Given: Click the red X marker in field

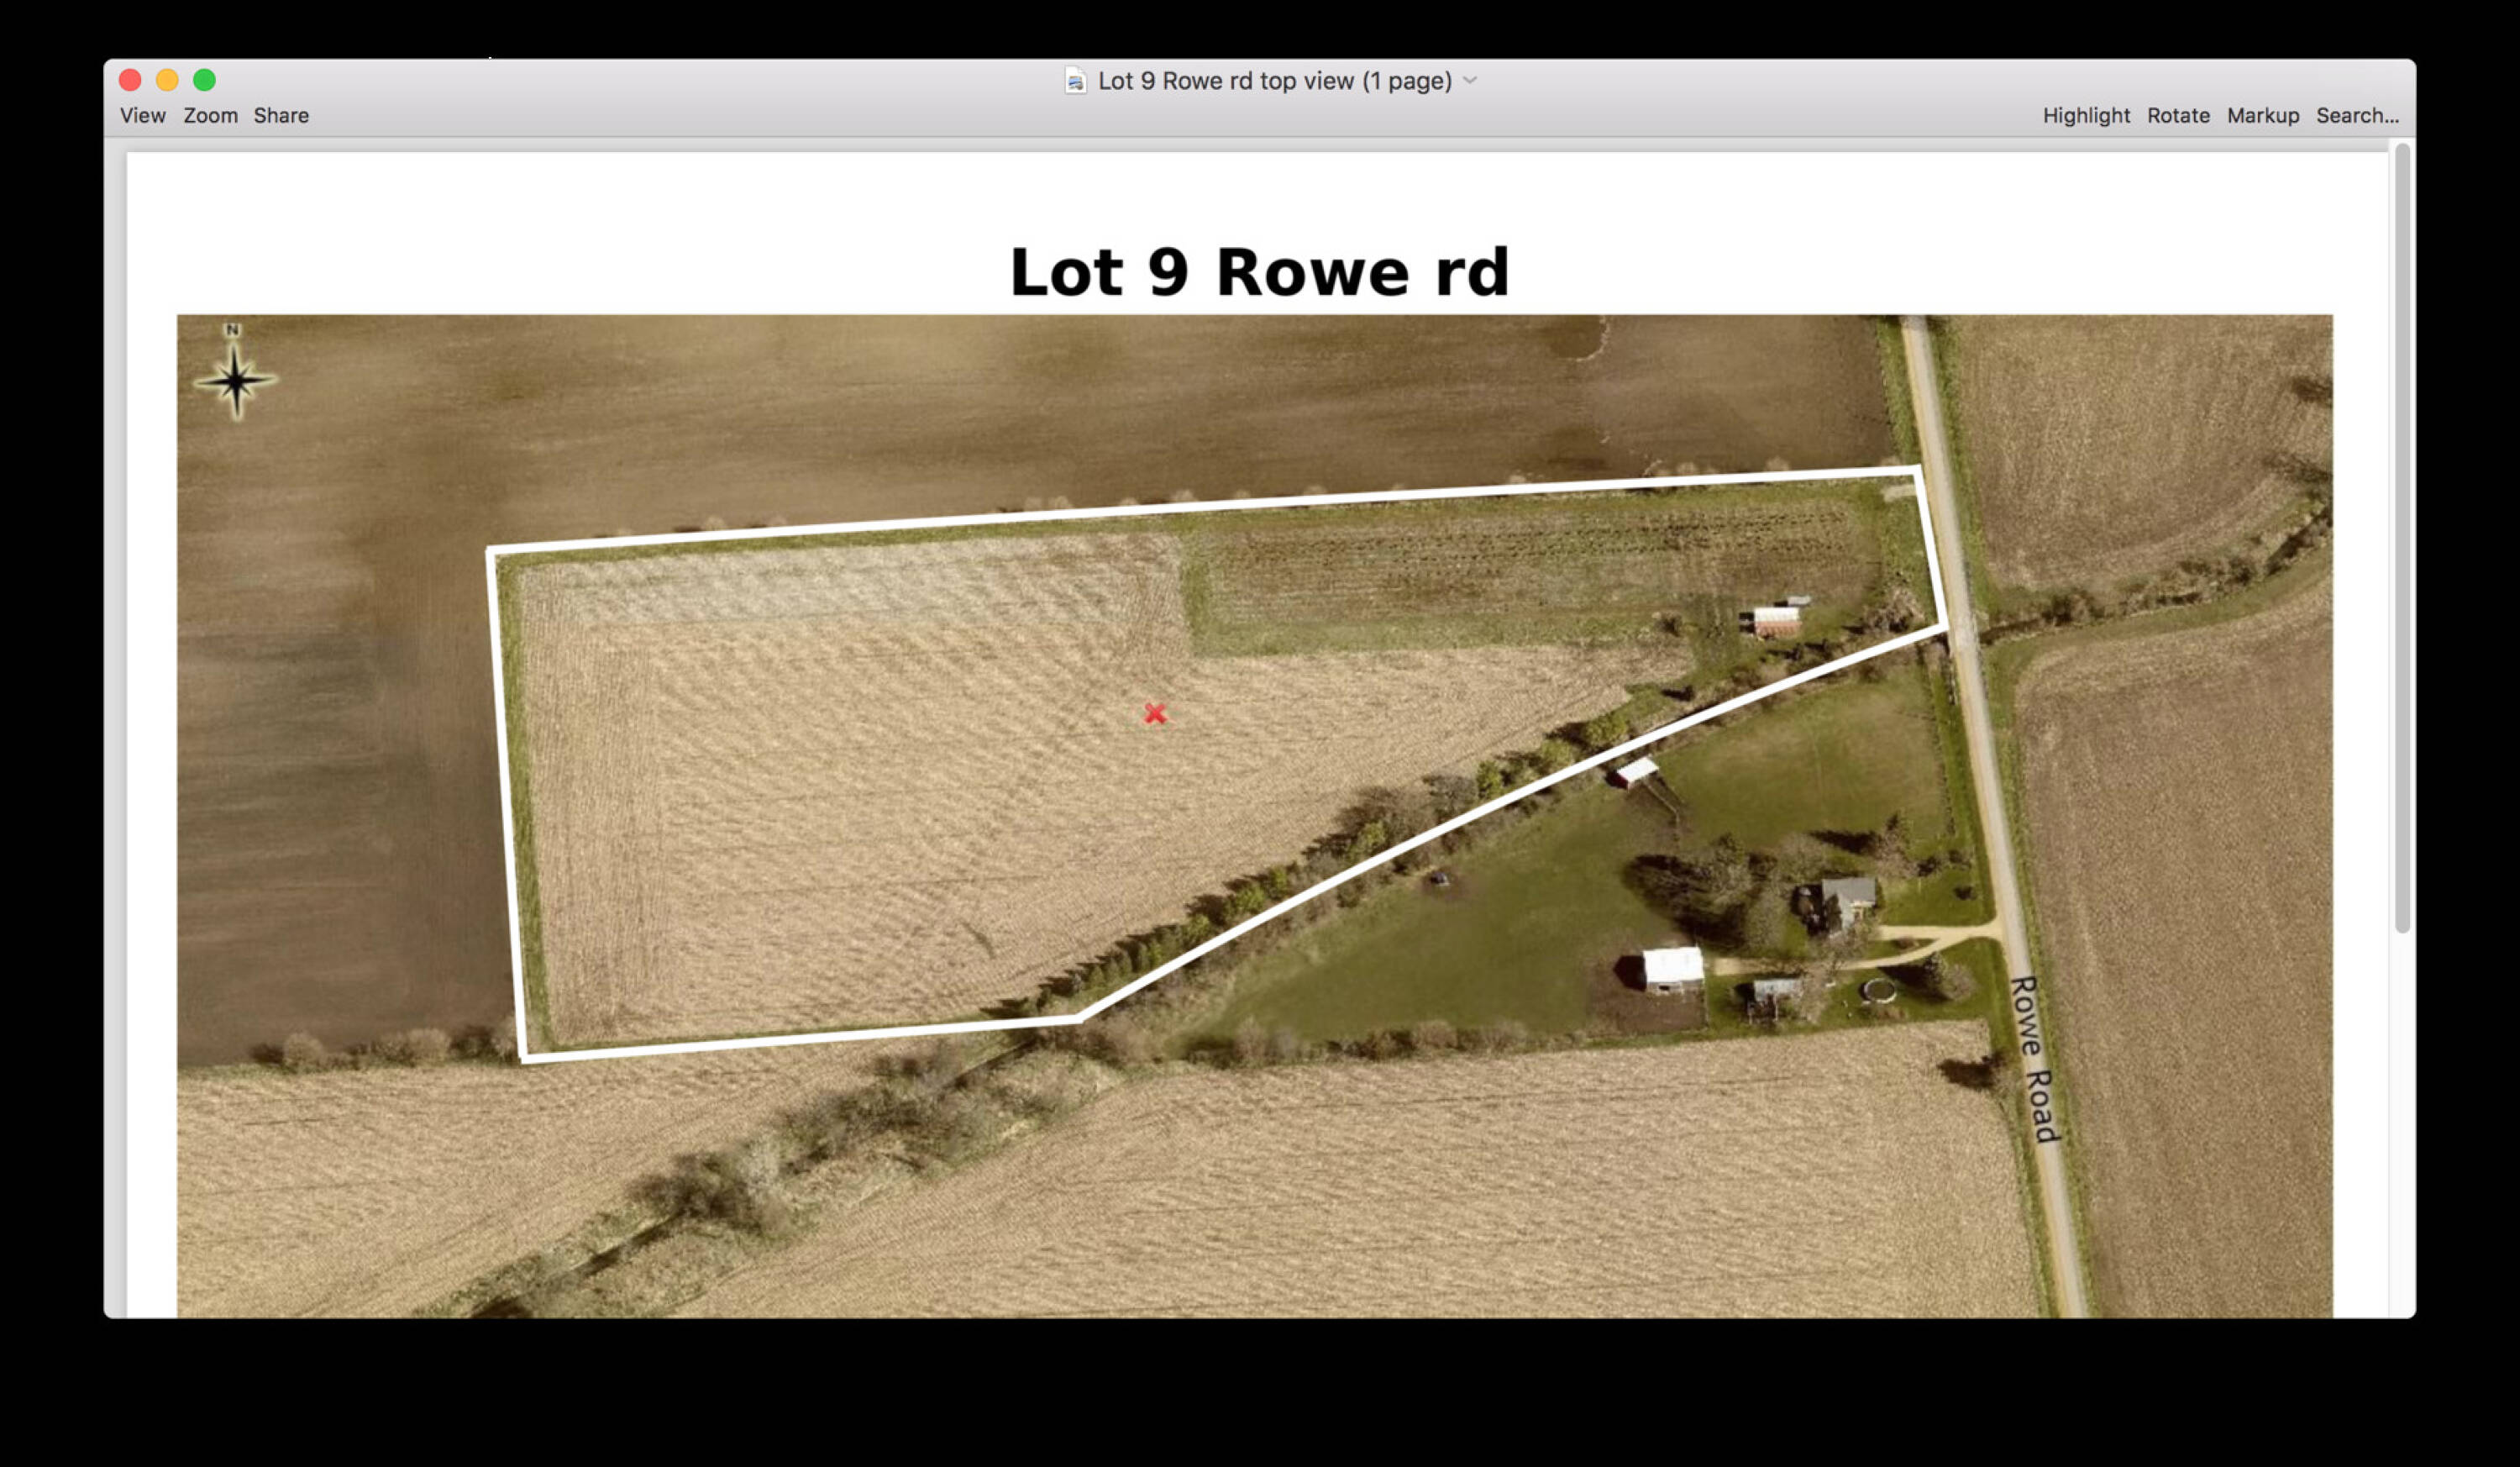Looking at the screenshot, I should click(1155, 713).
